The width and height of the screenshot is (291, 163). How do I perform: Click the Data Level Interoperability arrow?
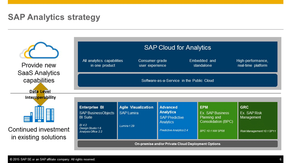pos(41,94)
